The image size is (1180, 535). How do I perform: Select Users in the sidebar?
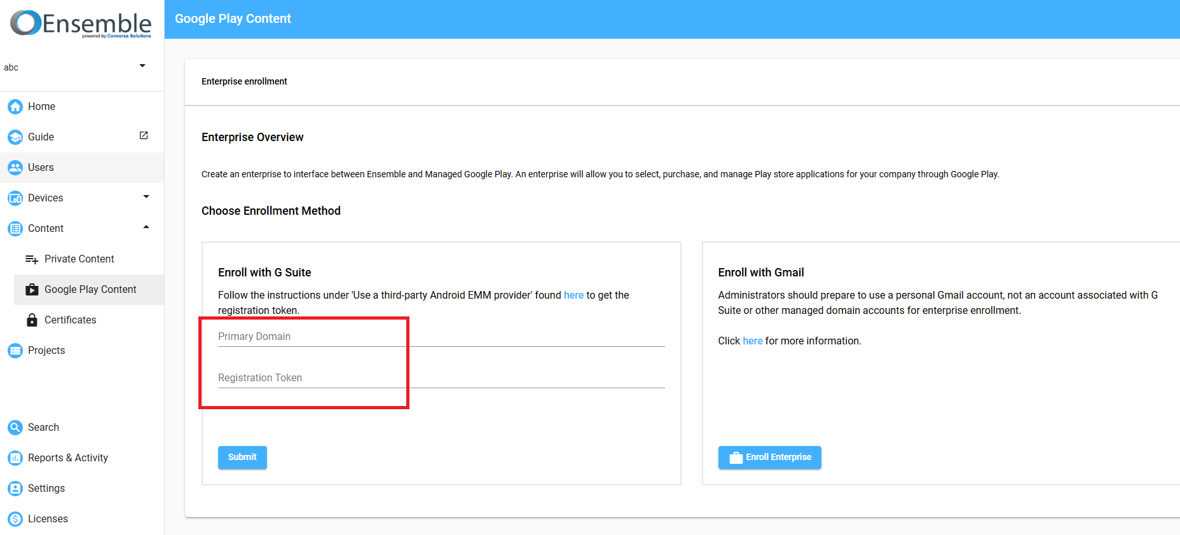(82, 168)
